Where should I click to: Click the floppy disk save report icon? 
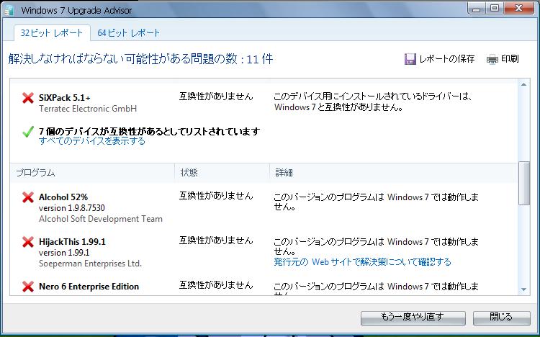click(410, 59)
